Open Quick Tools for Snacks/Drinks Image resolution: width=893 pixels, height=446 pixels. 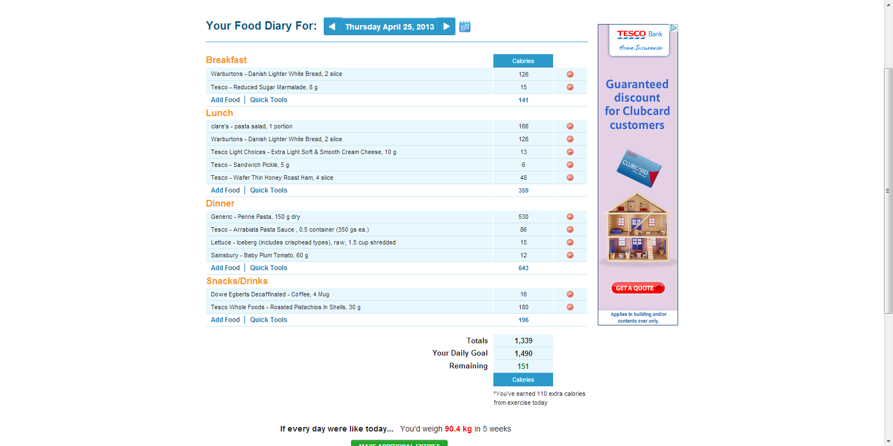click(x=268, y=320)
